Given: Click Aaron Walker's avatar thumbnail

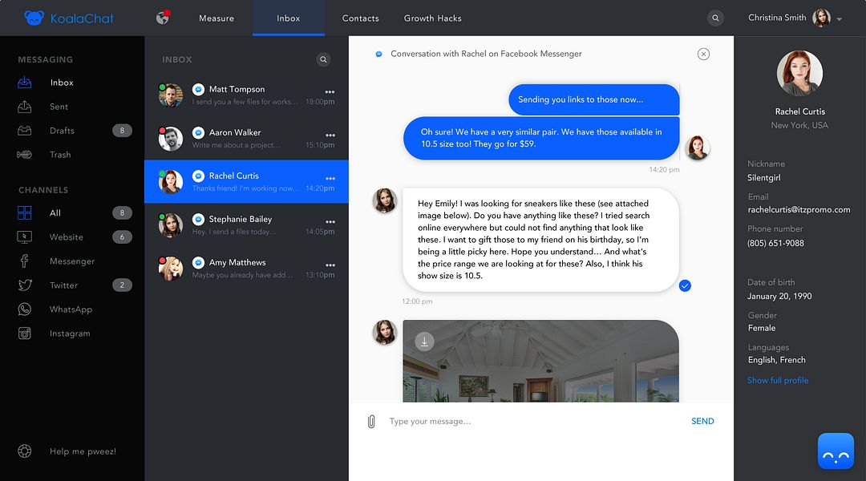Looking at the screenshot, I should [171, 139].
